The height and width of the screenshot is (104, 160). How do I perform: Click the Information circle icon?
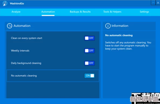(108, 26)
